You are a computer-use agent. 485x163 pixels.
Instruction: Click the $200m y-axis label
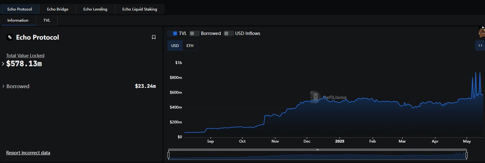click(176, 122)
